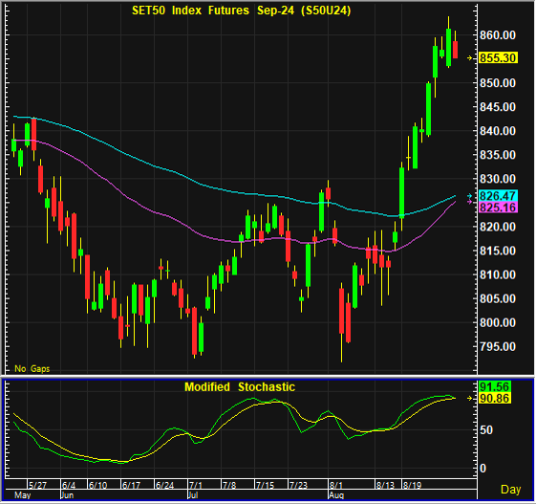The height and width of the screenshot is (504, 536).
Task: Select the 8/19 date marker
Action: [412, 485]
